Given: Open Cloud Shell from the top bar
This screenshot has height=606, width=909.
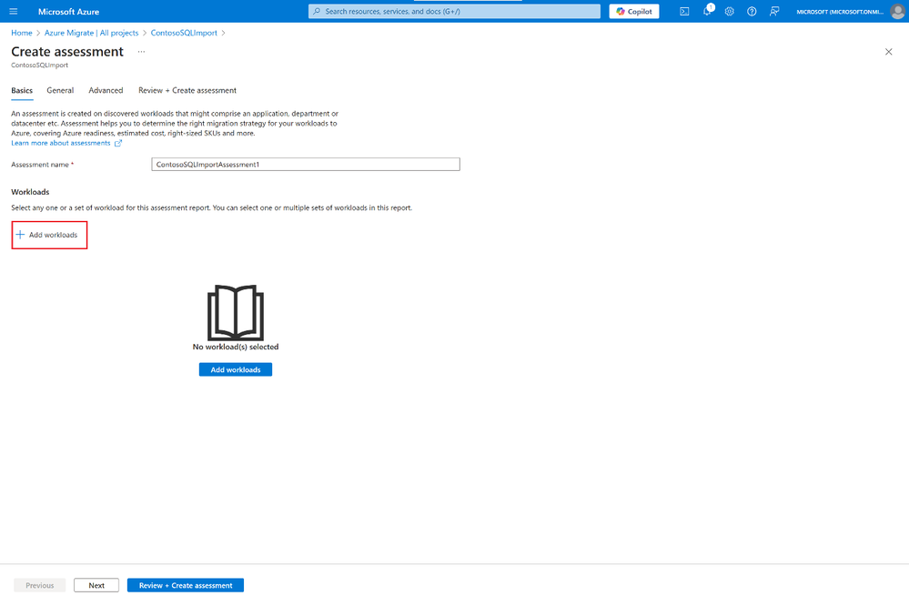Looking at the screenshot, I should (x=684, y=12).
